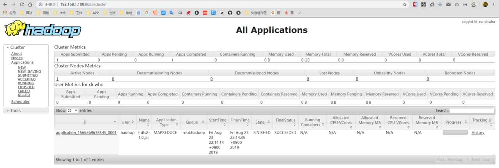Click the Last pagination button
This screenshot has height=168, width=499.
point(487,160)
